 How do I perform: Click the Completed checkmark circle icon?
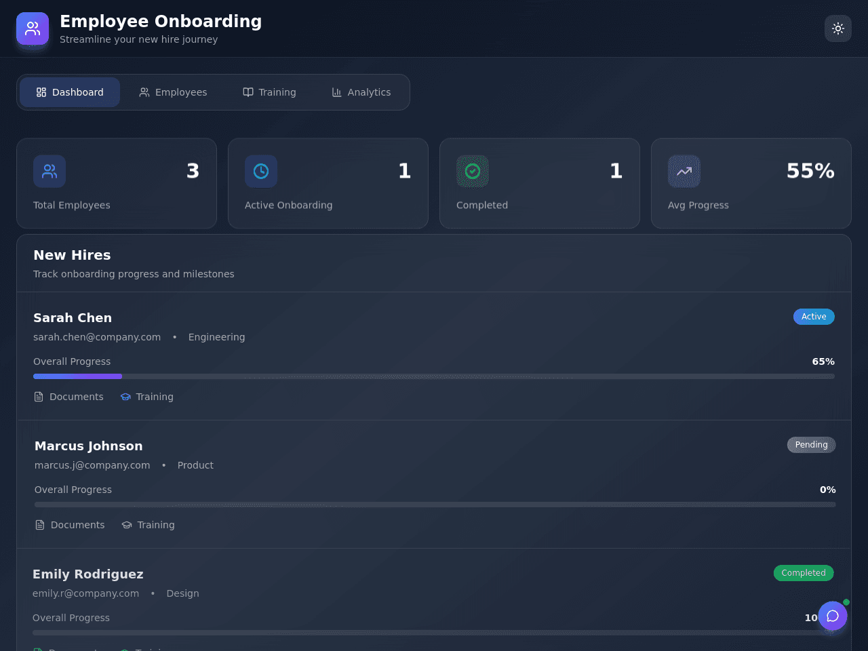click(473, 172)
